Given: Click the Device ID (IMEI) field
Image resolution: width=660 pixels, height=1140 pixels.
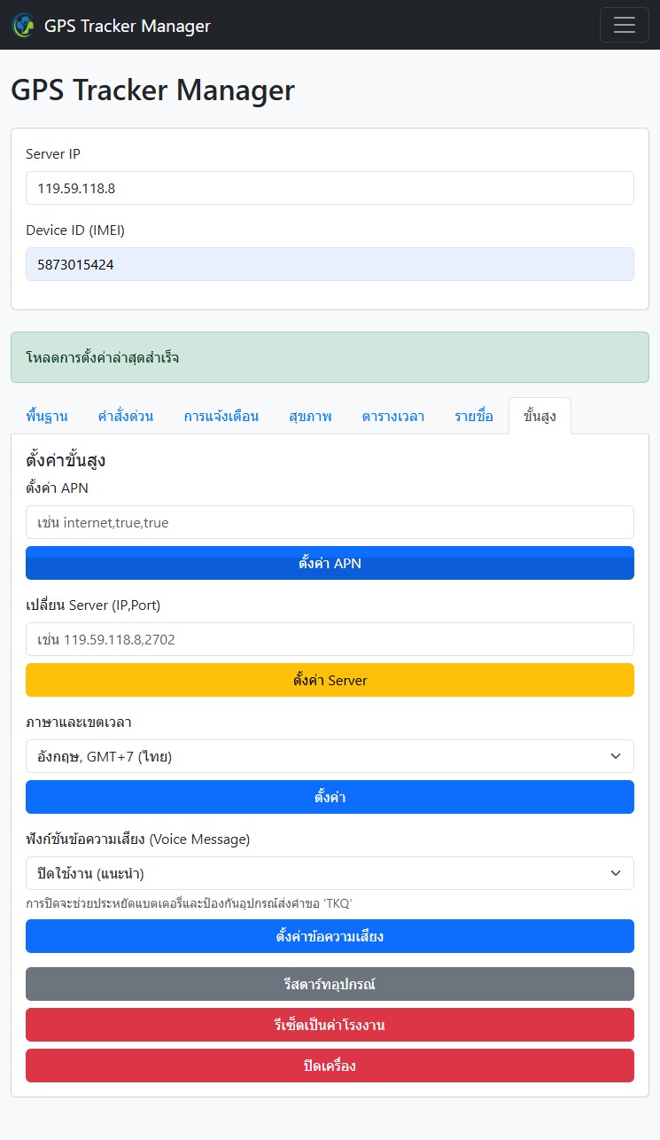Looking at the screenshot, I should click(330, 264).
